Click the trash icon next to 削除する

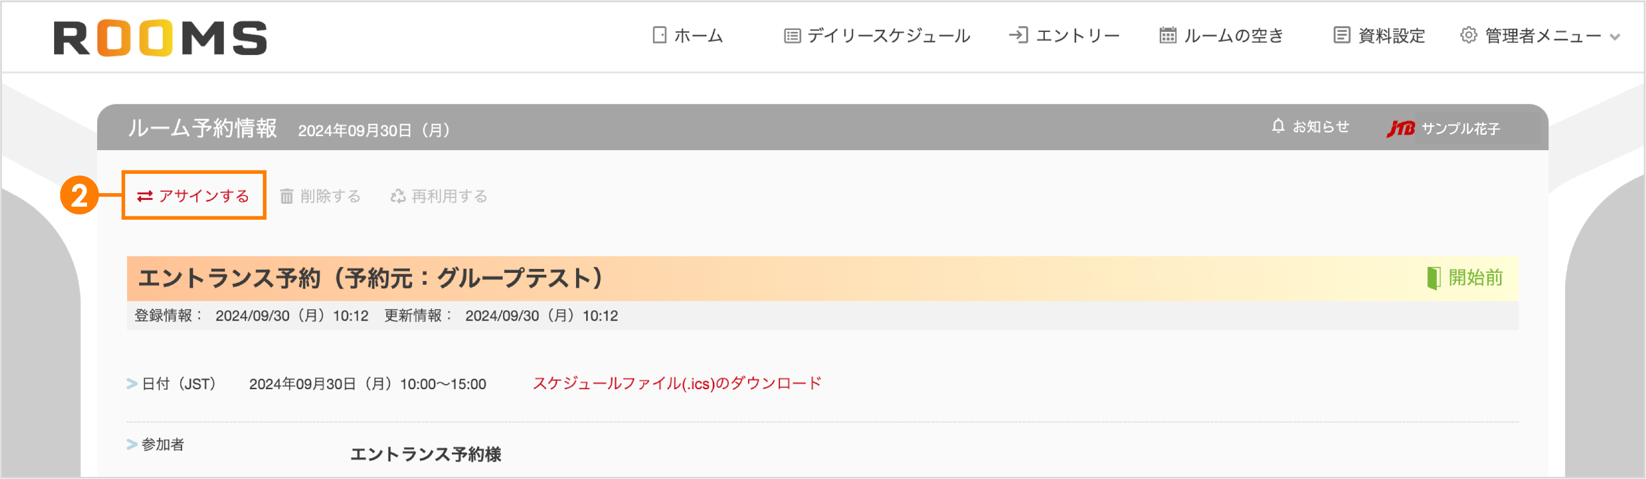[x=288, y=197]
